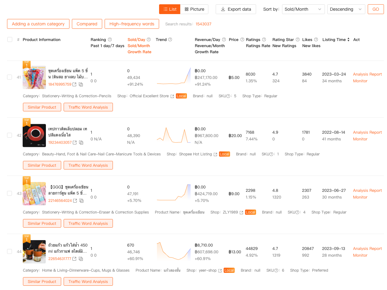Click the Ranking question mark icon
The width and height of the screenshot is (387, 290).
pos(110,39)
